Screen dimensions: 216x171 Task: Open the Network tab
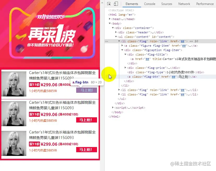[184, 4]
